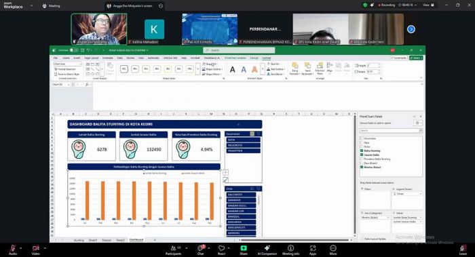Screen dimensions: 475x257
Task: Uncheck the Balita Stunting field
Action: coord(362,151)
